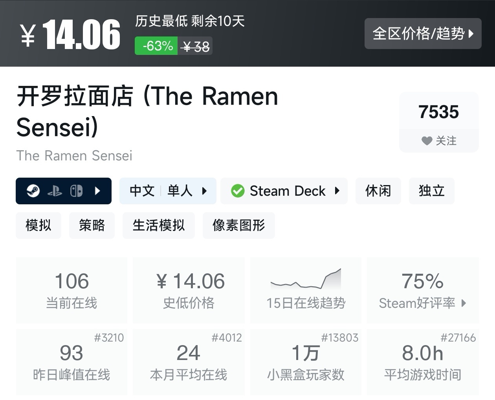This screenshot has width=495, height=400.
Task: Click the Steam platform icon
Action: click(33, 191)
